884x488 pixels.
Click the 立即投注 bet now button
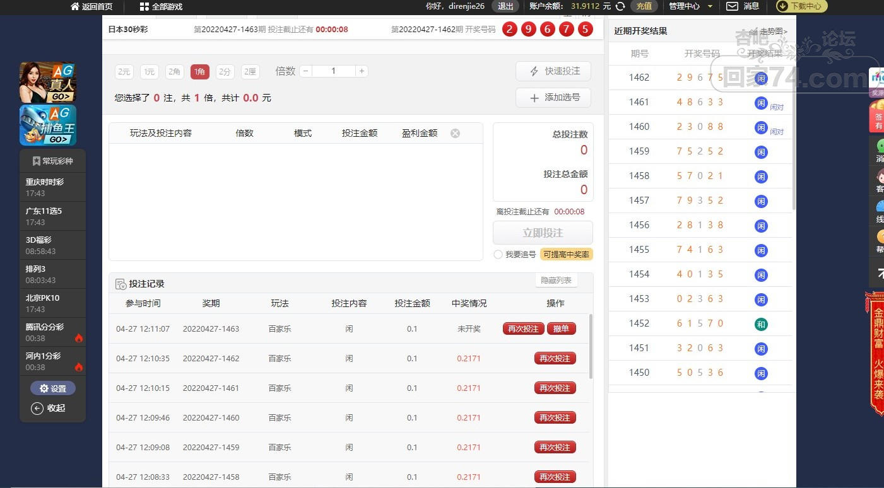coord(543,233)
